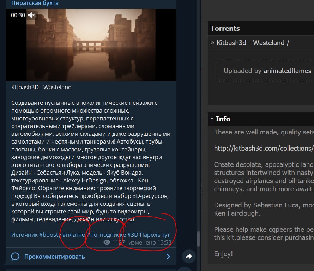This screenshot has height=271, width=314.
Task: Open the kitbash3d.com collections URL
Action: pos(264,148)
